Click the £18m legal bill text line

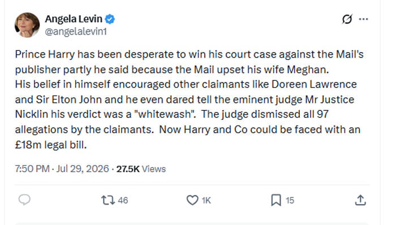click(x=51, y=145)
